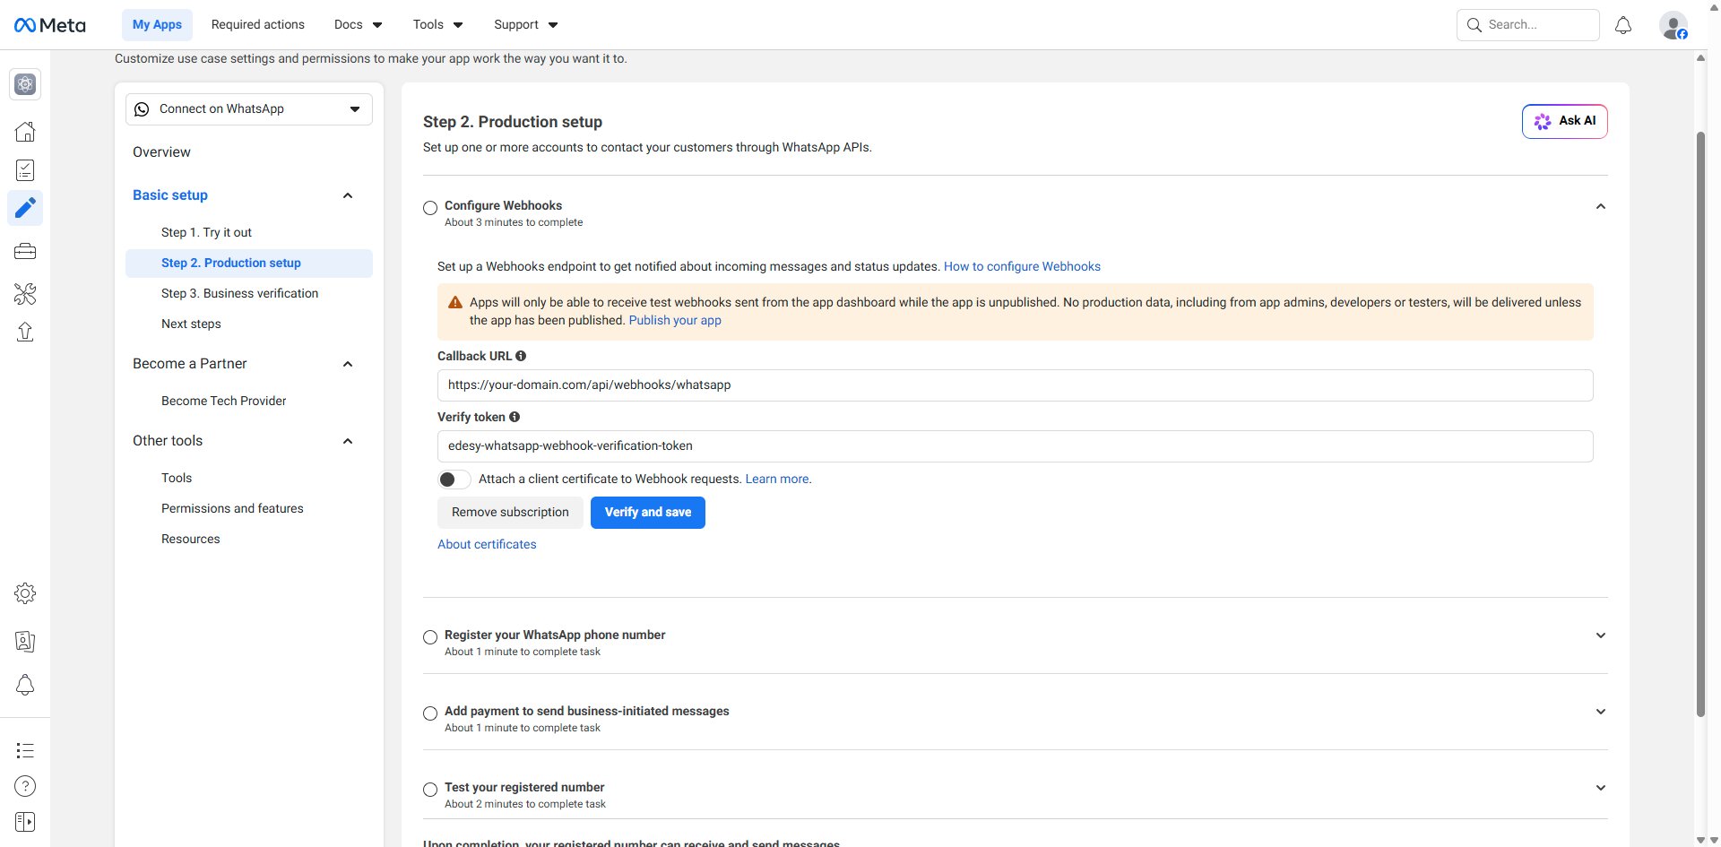
Task: Click Verify and save
Action: tap(648, 513)
